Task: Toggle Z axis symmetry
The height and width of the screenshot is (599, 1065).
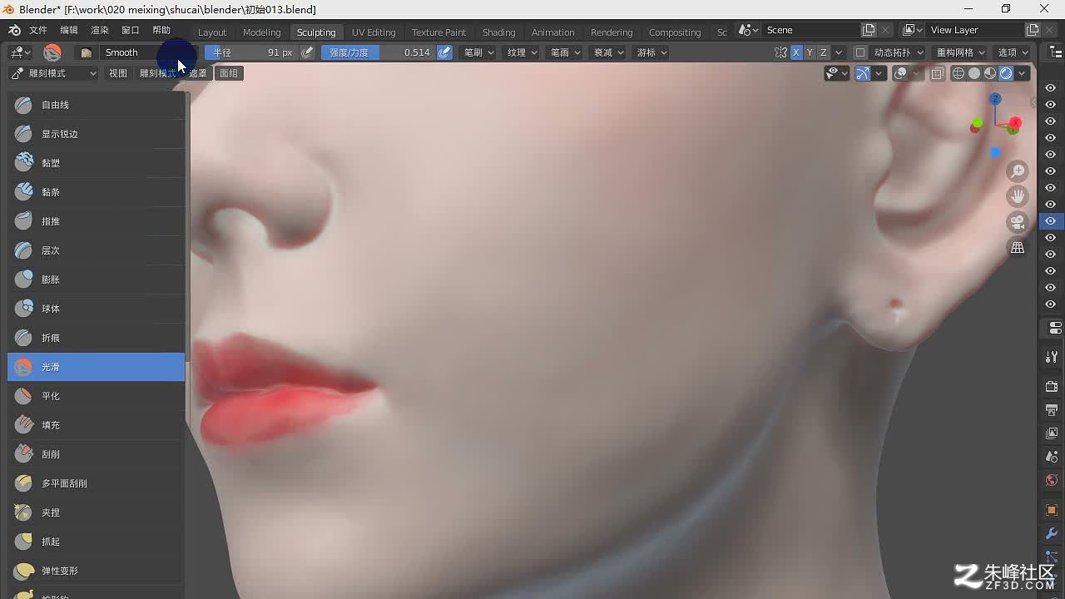Action: pos(824,52)
